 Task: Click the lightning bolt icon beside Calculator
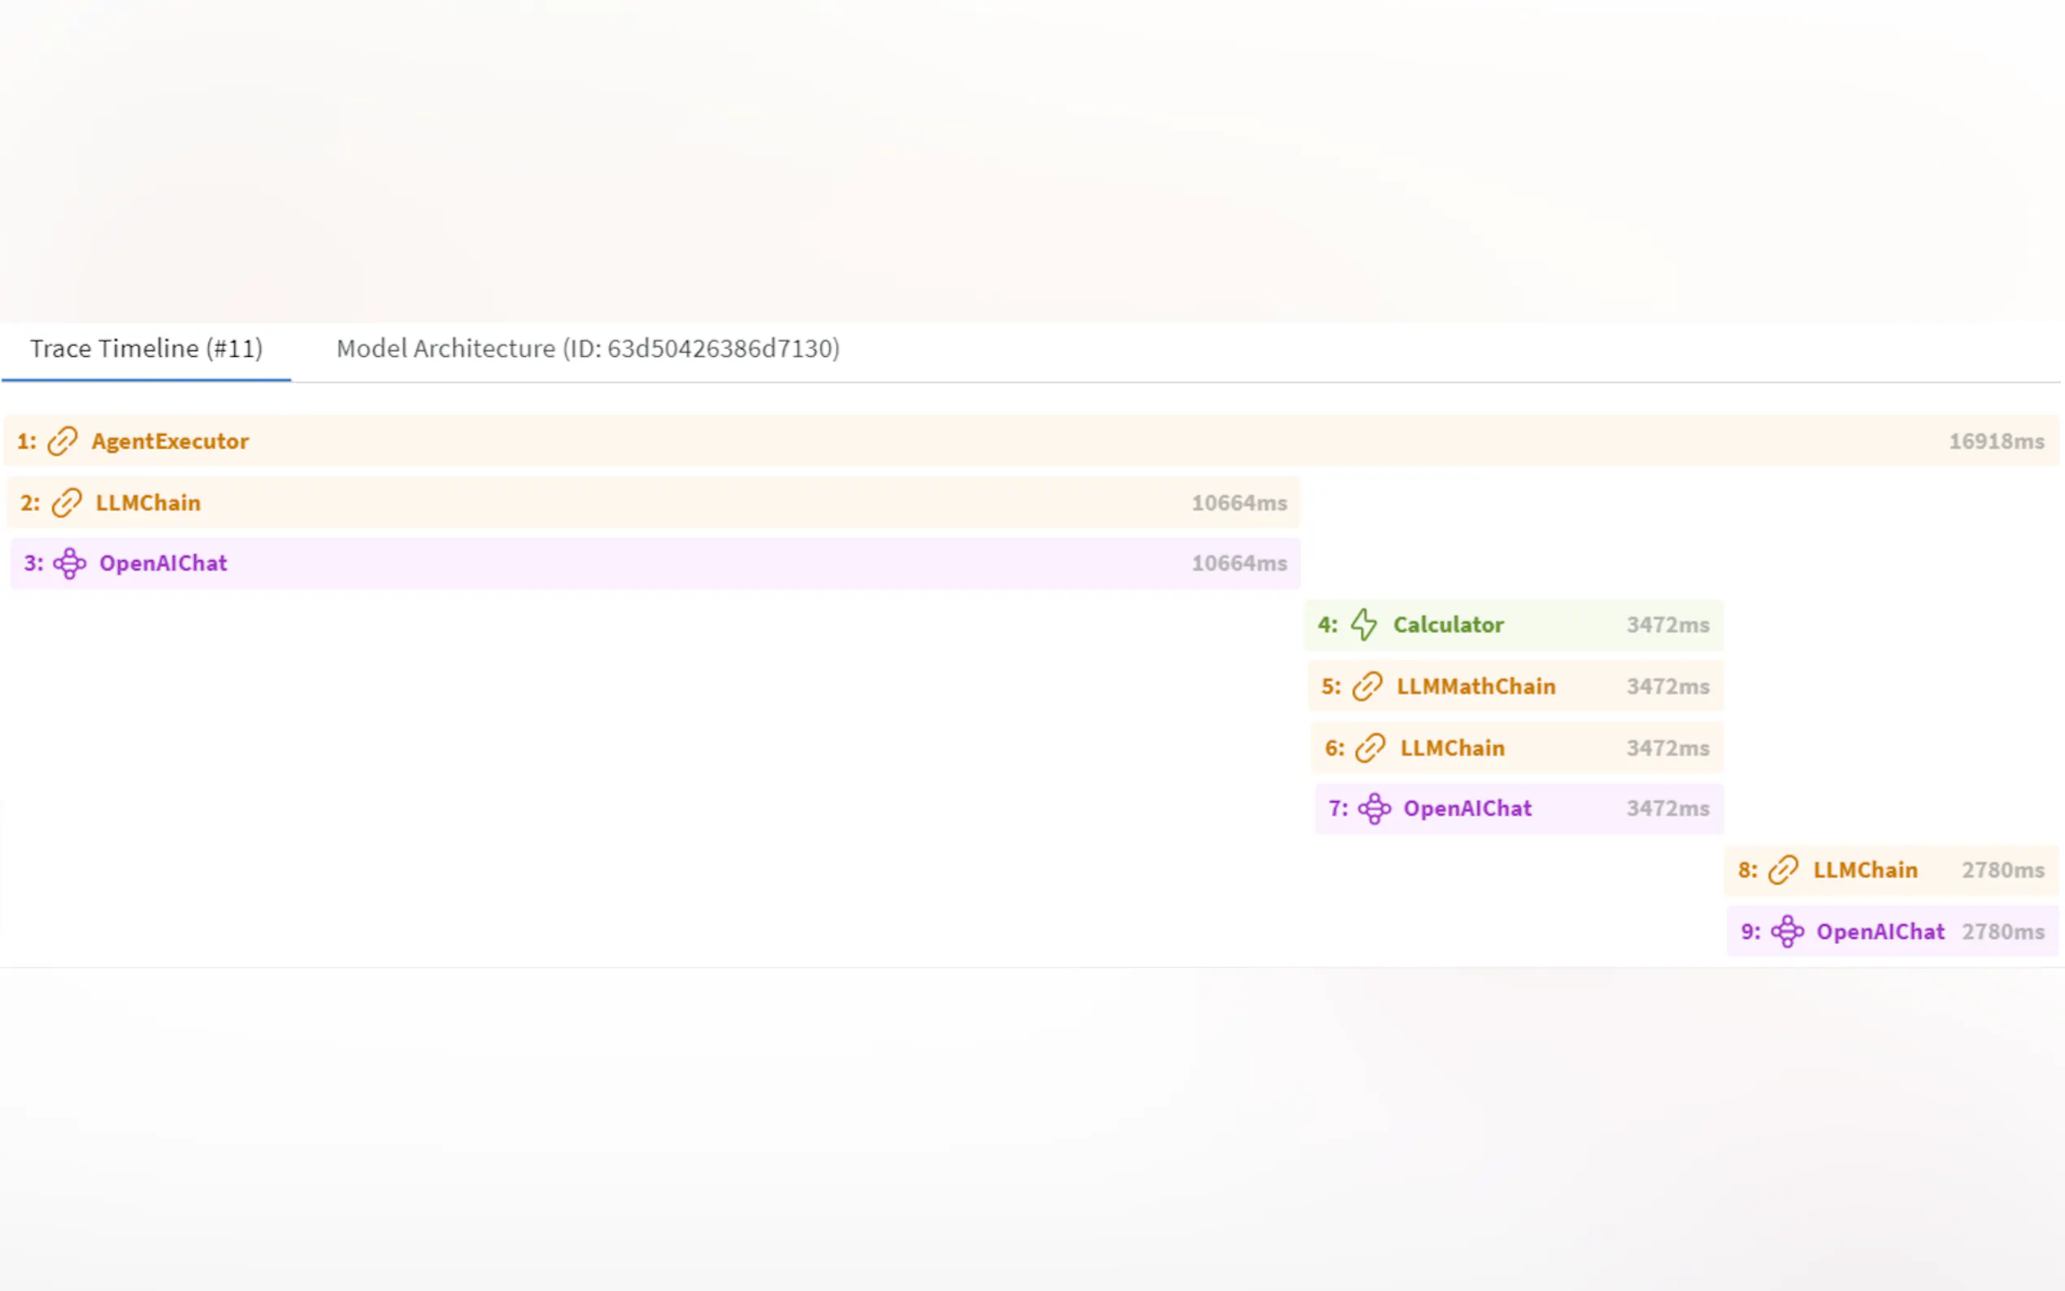point(1364,625)
